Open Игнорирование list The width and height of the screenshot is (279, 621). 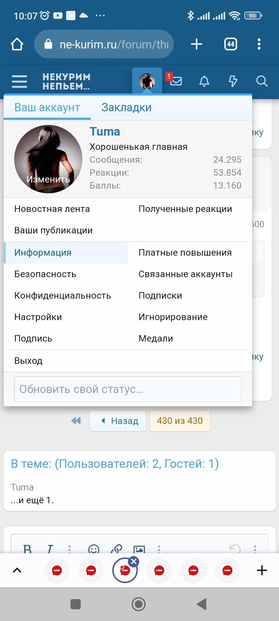pos(173,317)
